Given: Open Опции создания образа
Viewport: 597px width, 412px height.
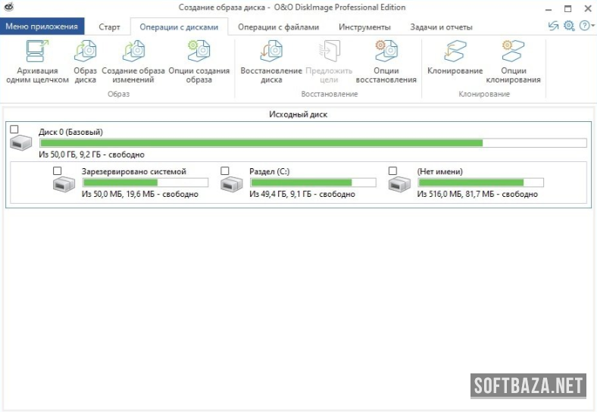Looking at the screenshot, I should coord(199,52).
